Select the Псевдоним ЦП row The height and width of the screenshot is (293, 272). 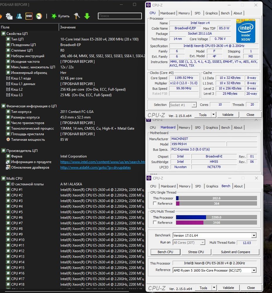click(73, 45)
